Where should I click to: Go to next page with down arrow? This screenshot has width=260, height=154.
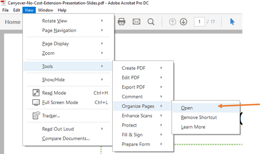184,22
